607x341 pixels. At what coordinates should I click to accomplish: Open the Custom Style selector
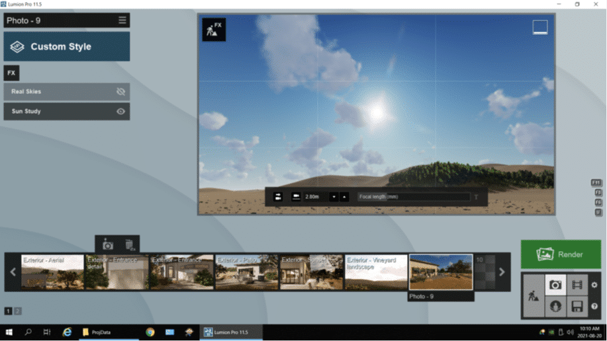pos(66,47)
